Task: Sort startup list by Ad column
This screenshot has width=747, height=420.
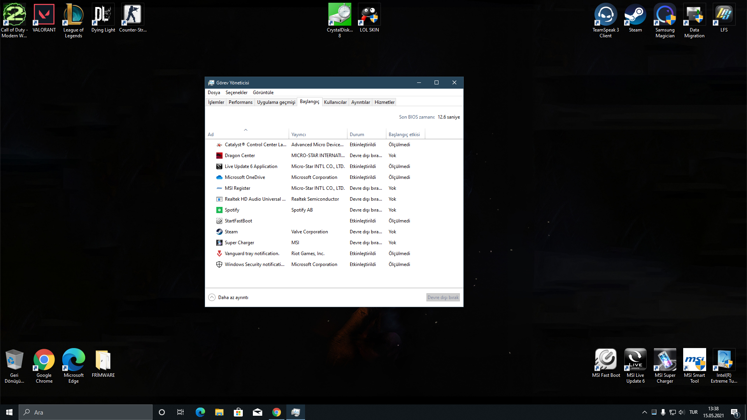Action: click(247, 134)
